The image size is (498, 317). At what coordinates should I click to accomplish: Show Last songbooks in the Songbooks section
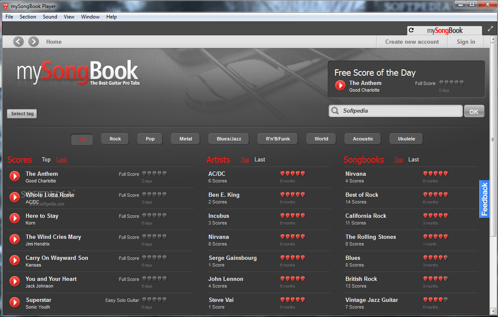413,160
